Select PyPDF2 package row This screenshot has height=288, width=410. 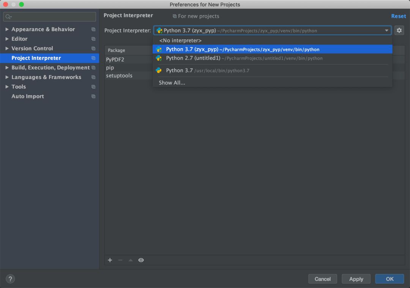click(129, 59)
